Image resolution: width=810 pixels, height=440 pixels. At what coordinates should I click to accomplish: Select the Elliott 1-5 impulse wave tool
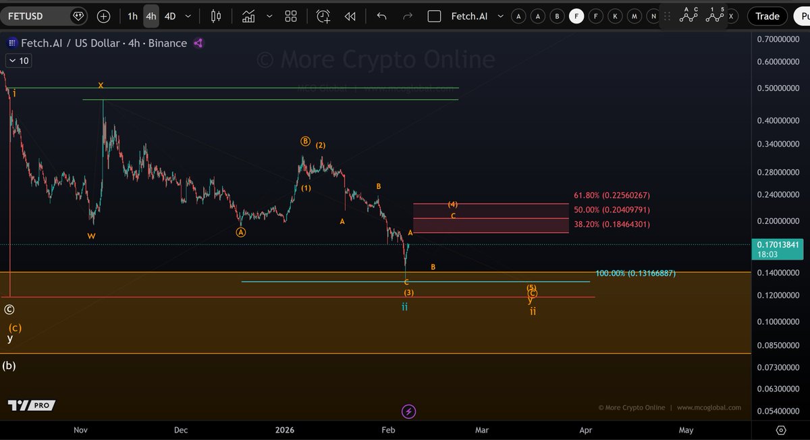tap(715, 15)
